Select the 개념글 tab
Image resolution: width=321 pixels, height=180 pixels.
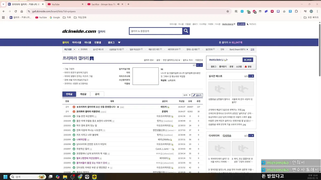pyautogui.click(x=83, y=94)
